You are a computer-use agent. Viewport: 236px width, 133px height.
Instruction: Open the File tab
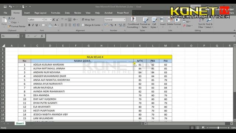tap(6, 13)
